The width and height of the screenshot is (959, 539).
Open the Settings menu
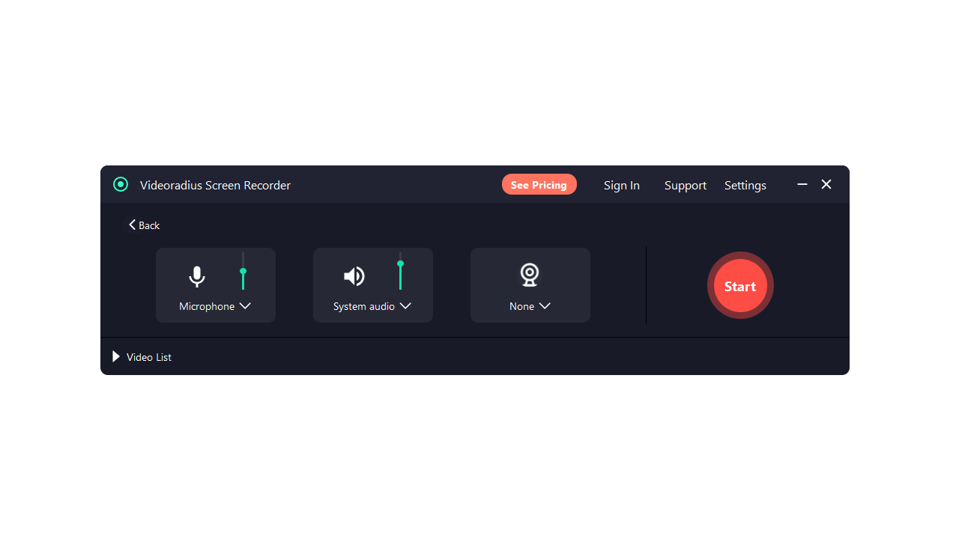click(x=745, y=185)
